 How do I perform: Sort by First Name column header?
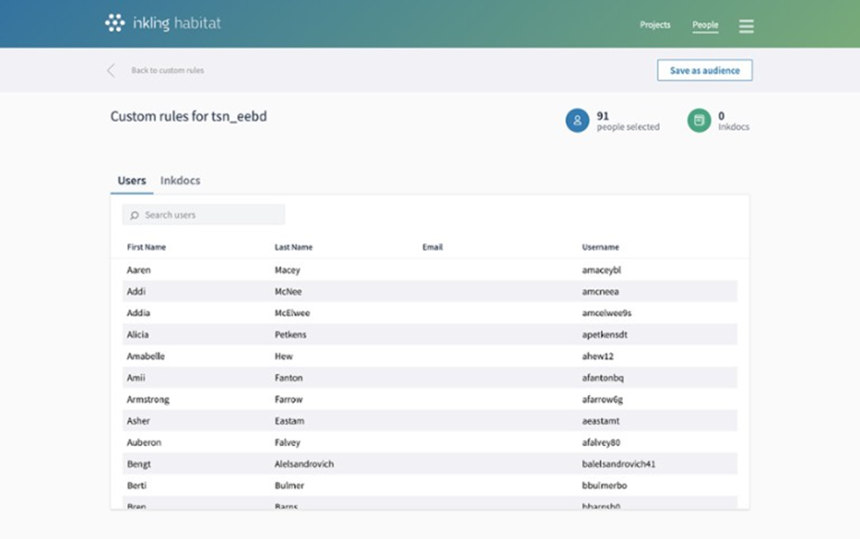coord(147,248)
